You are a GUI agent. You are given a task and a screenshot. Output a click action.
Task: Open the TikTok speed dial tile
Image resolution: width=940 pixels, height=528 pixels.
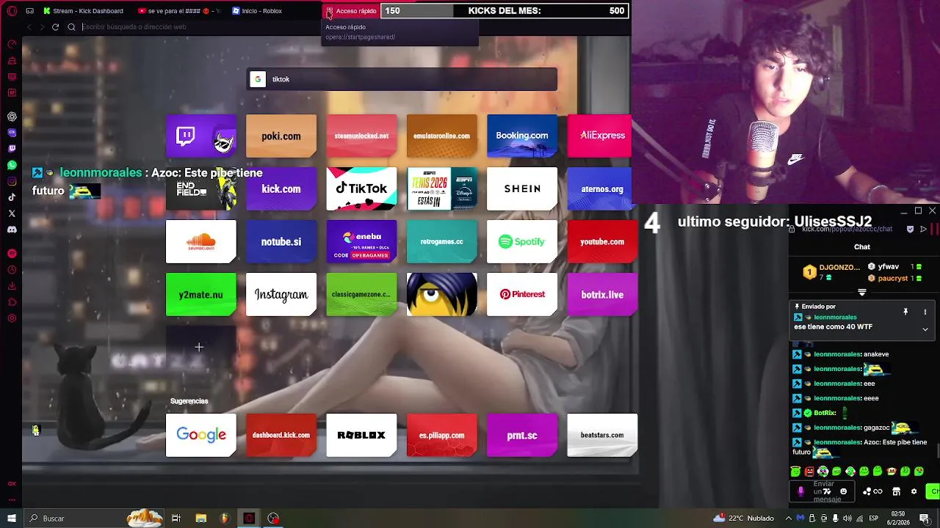click(x=361, y=188)
